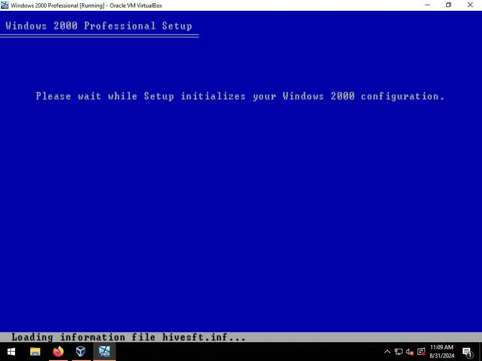The height and width of the screenshot is (361, 482).
Task: Close the VirtualBox VM window
Action: click(x=470, y=5)
